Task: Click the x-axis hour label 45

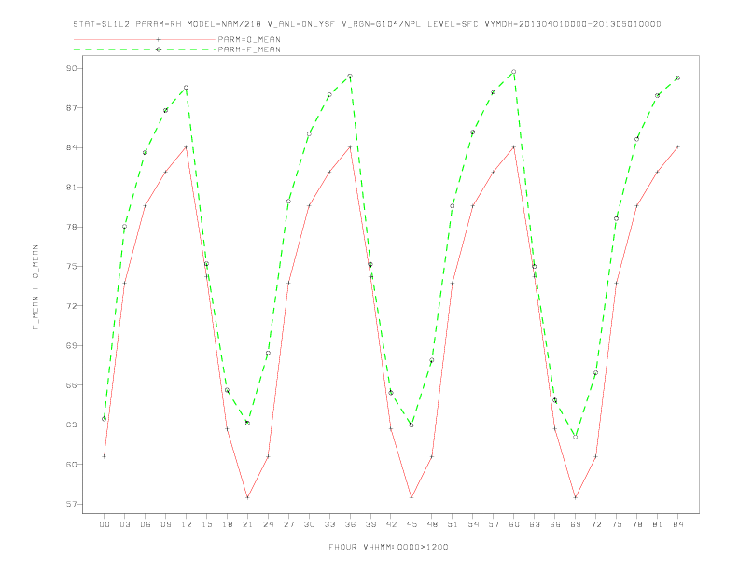Action: (411, 524)
